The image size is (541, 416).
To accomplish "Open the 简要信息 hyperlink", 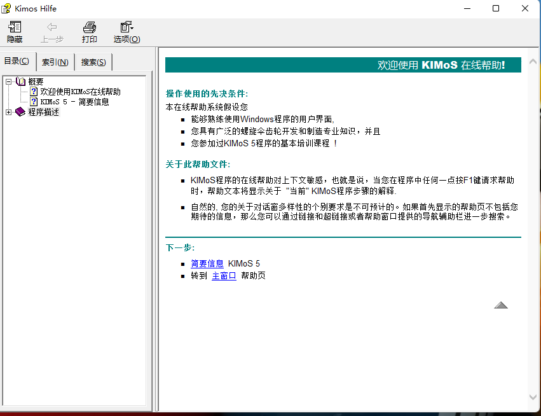I will (x=207, y=263).
